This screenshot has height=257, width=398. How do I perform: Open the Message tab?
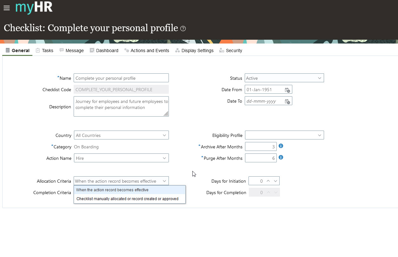pyautogui.click(x=72, y=51)
